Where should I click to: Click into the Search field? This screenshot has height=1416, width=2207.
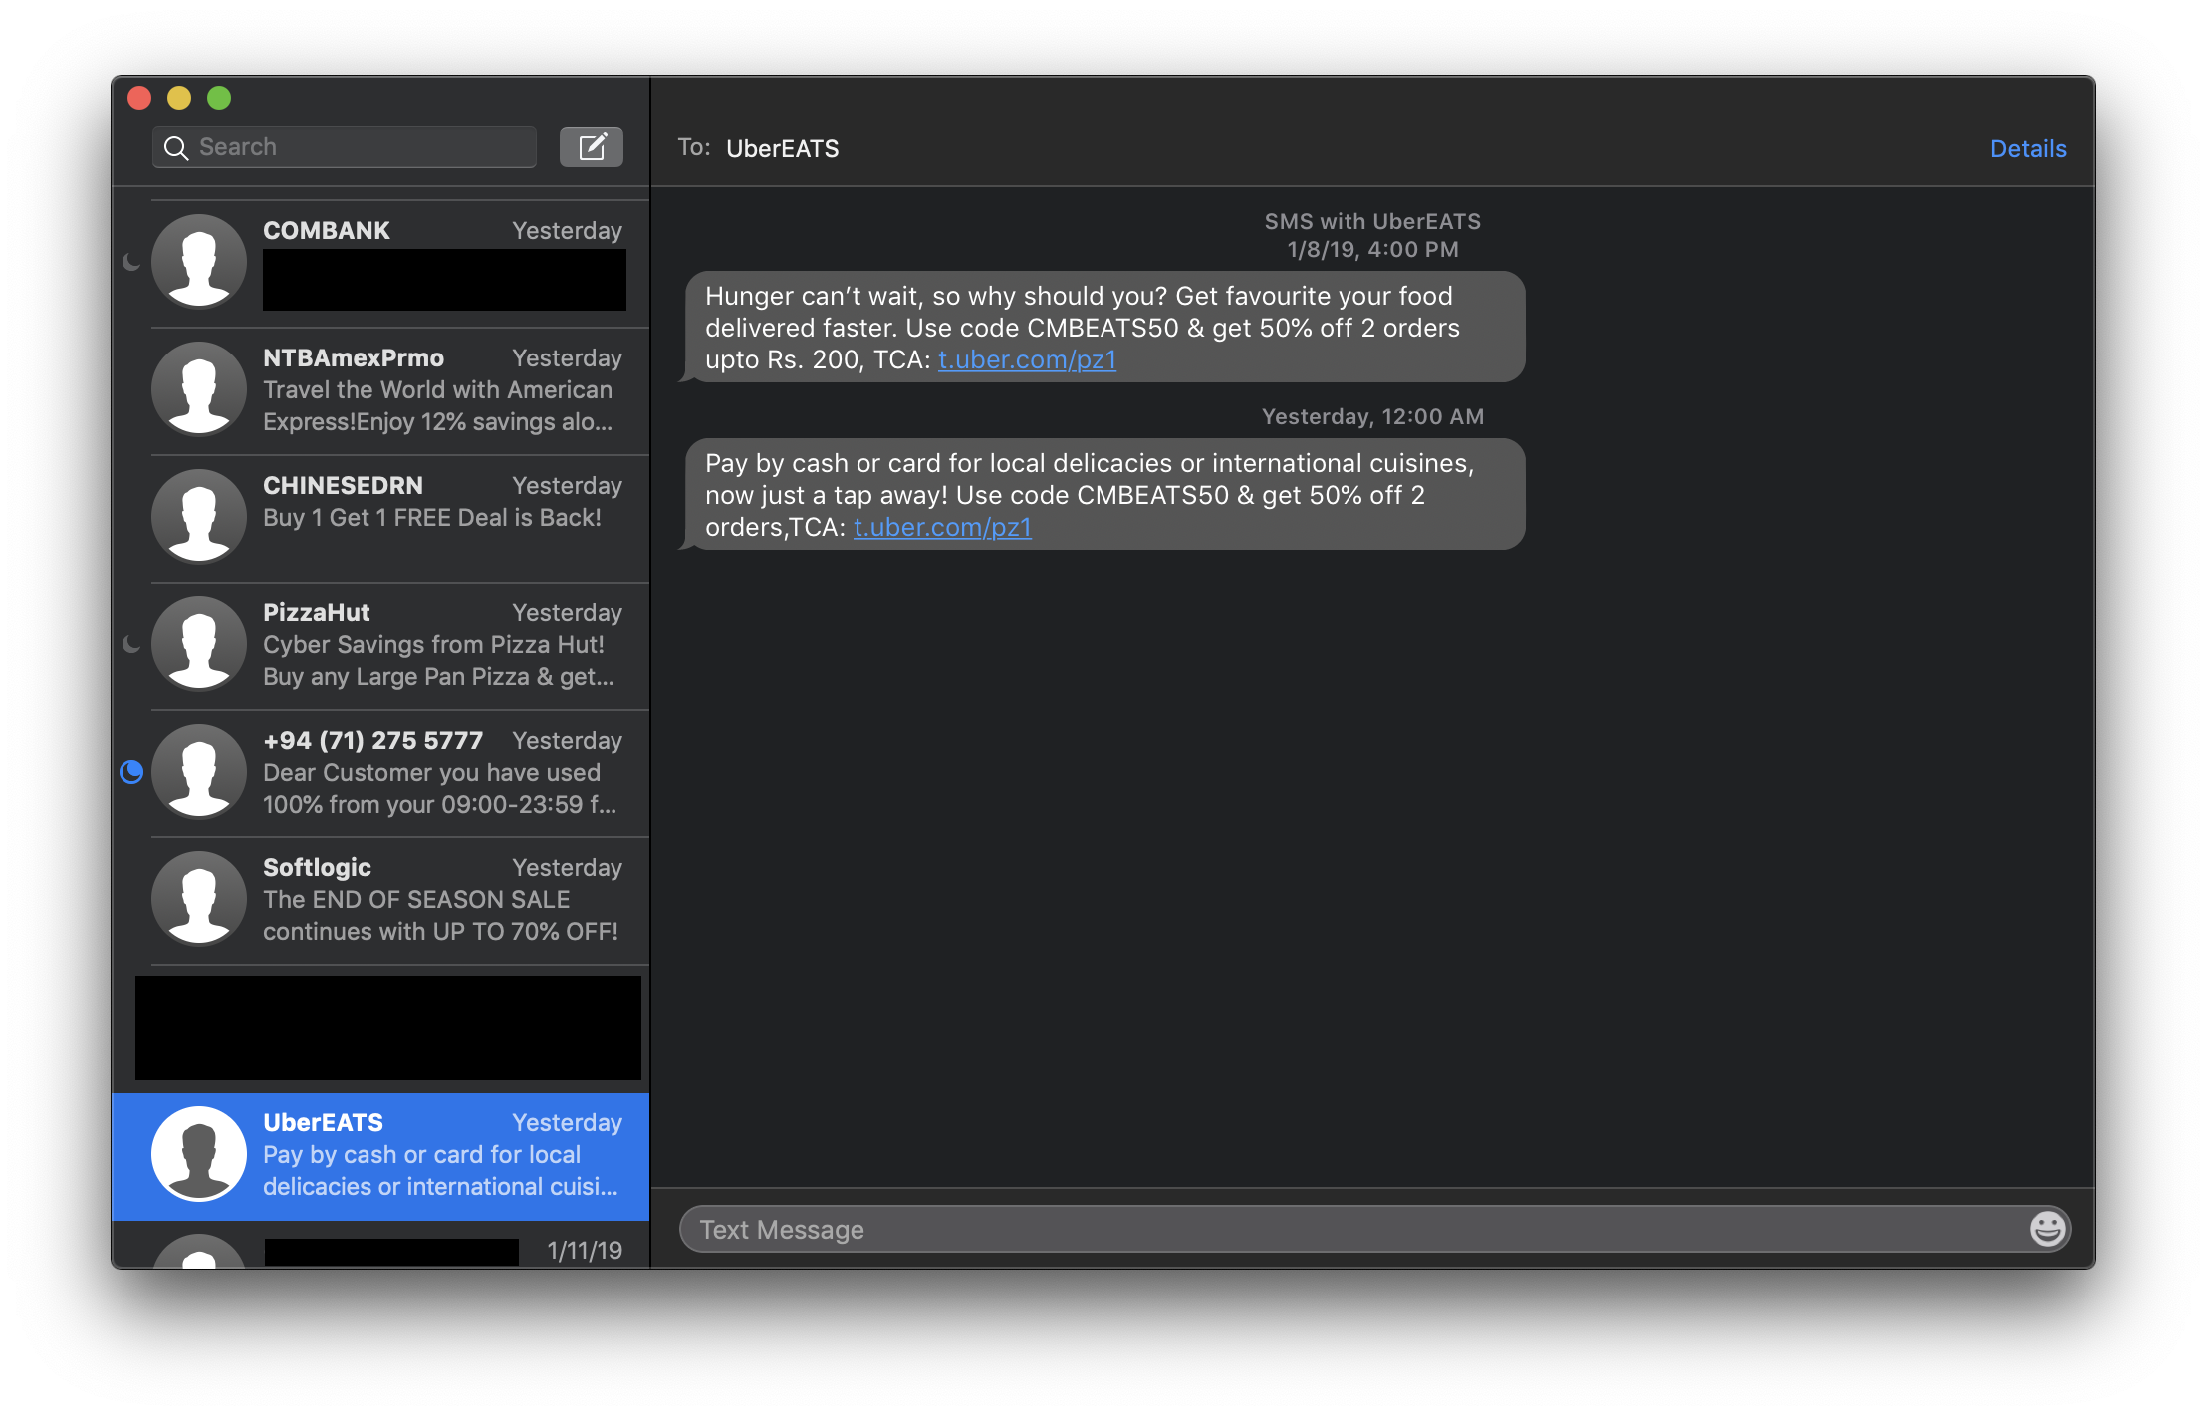(x=359, y=147)
